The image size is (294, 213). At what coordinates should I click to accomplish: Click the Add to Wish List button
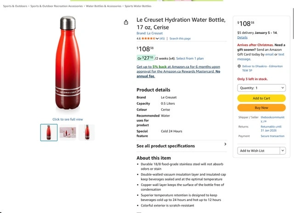pos(258,151)
